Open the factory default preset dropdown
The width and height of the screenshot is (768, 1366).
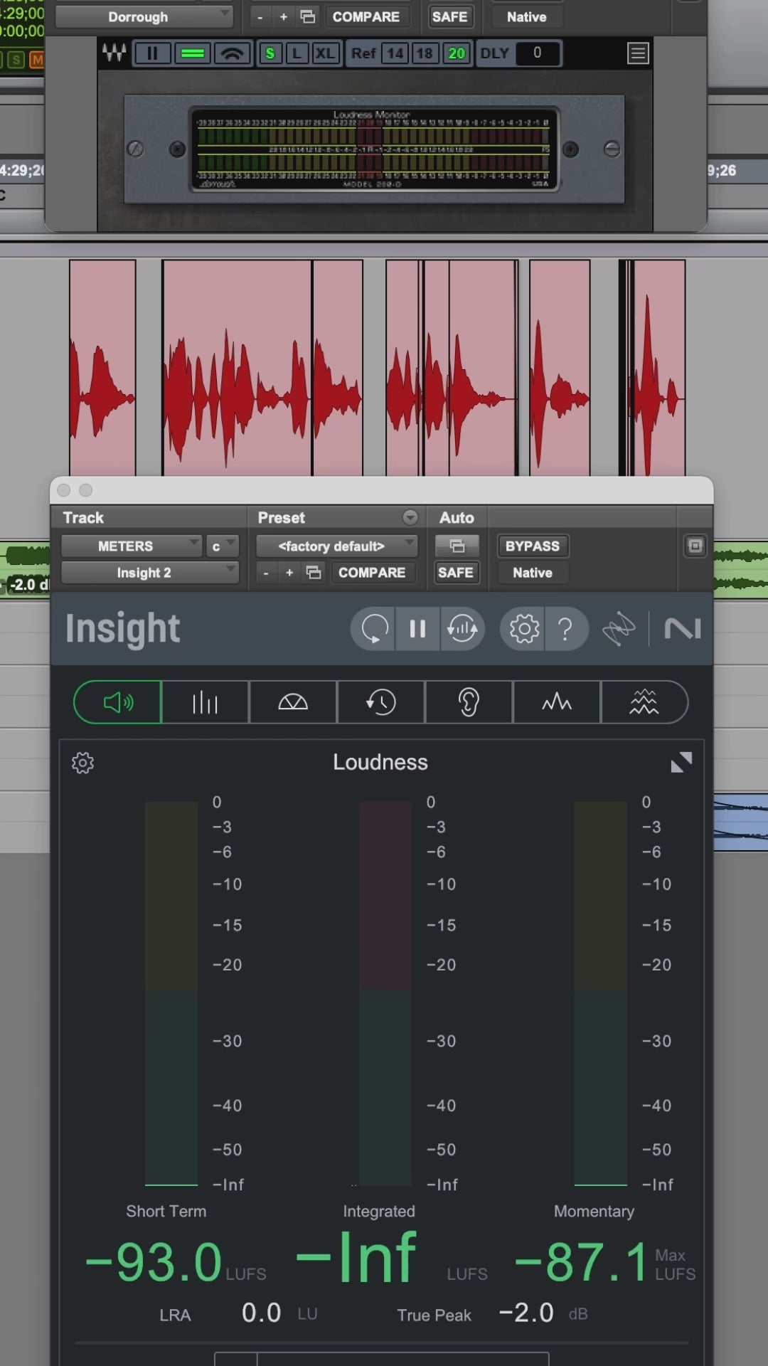pyautogui.click(x=336, y=546)
